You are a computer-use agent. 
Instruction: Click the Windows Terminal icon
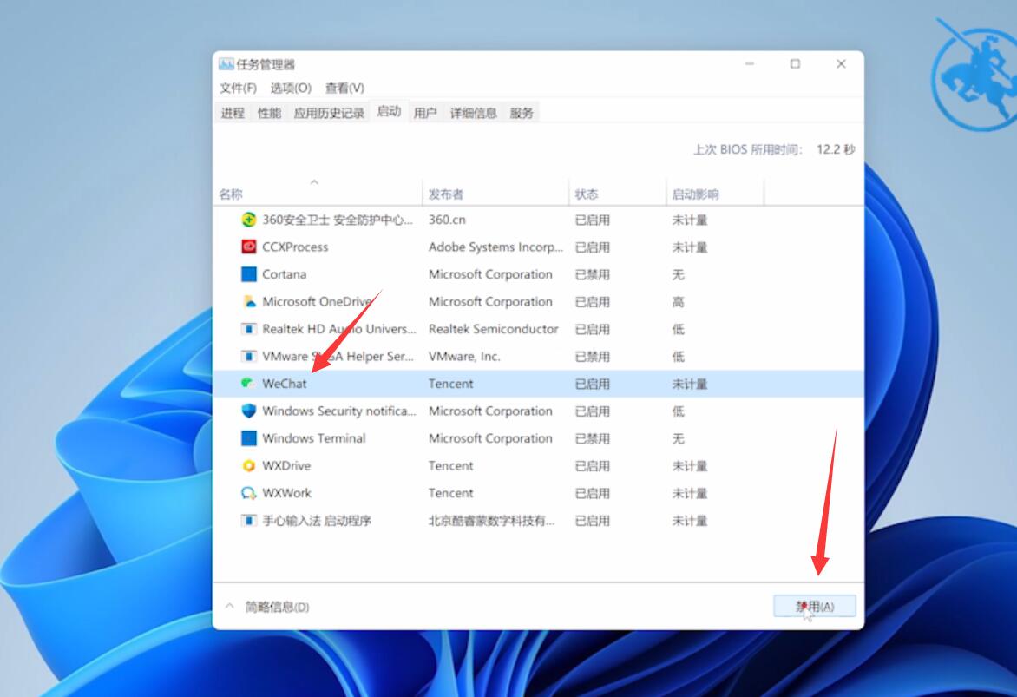click(x=248, y=438)
